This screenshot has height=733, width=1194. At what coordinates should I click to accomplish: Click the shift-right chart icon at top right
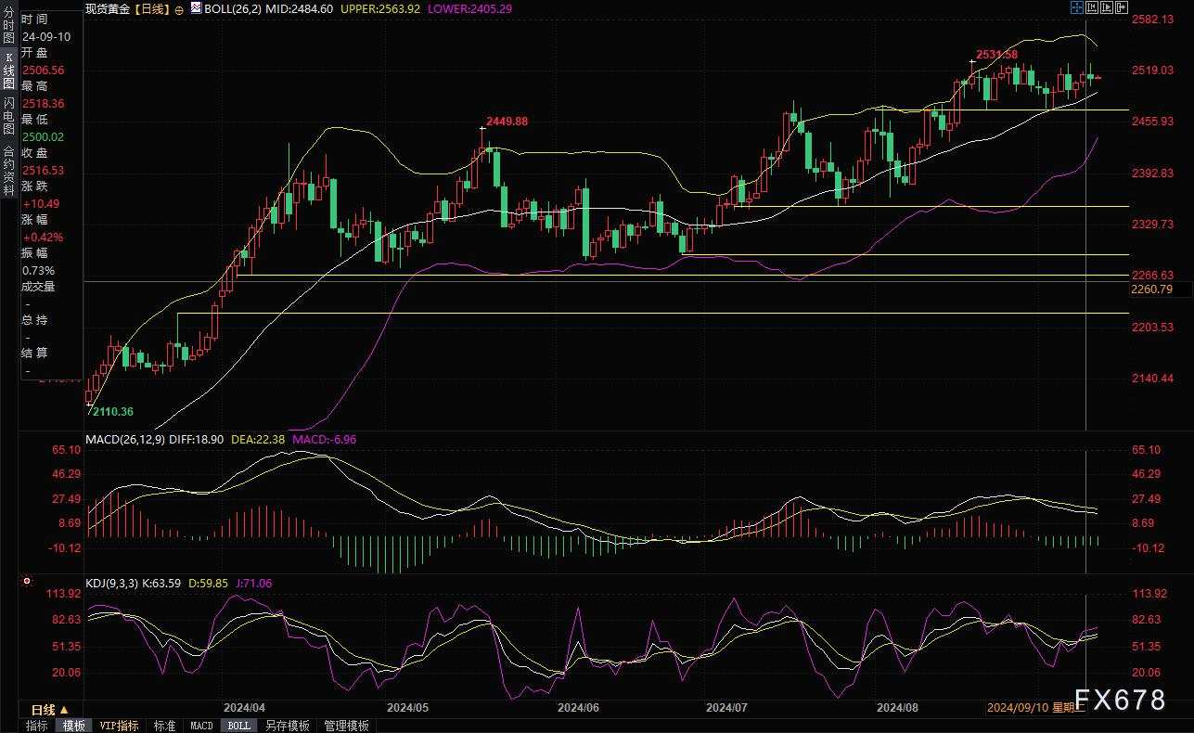pyautogui.click(x=1122, y=7)
